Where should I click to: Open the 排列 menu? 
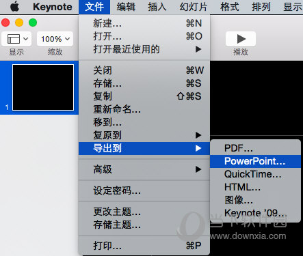[261, 7]
